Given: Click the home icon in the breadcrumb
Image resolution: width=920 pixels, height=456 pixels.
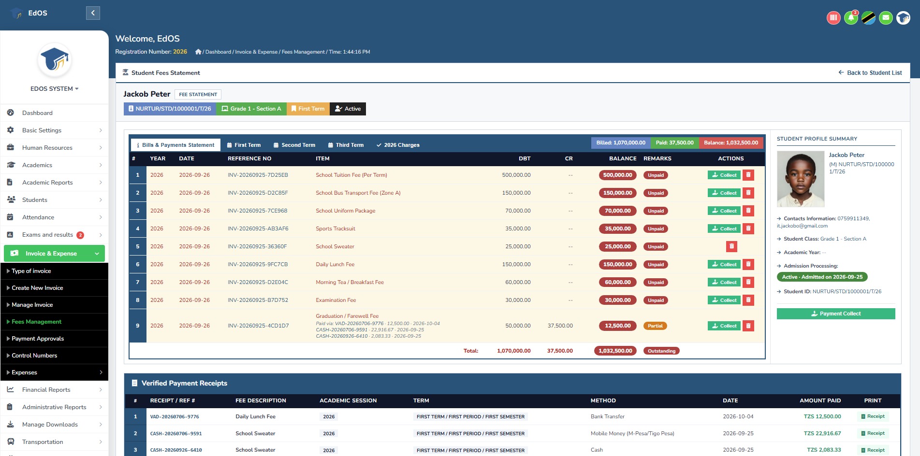Looking at the screenshot, I should [x=198, y=52].
